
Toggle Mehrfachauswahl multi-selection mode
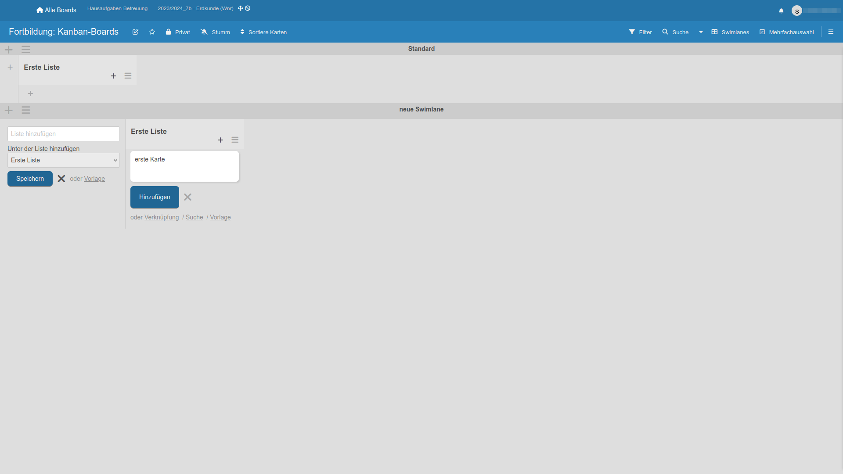pos(786,32)
